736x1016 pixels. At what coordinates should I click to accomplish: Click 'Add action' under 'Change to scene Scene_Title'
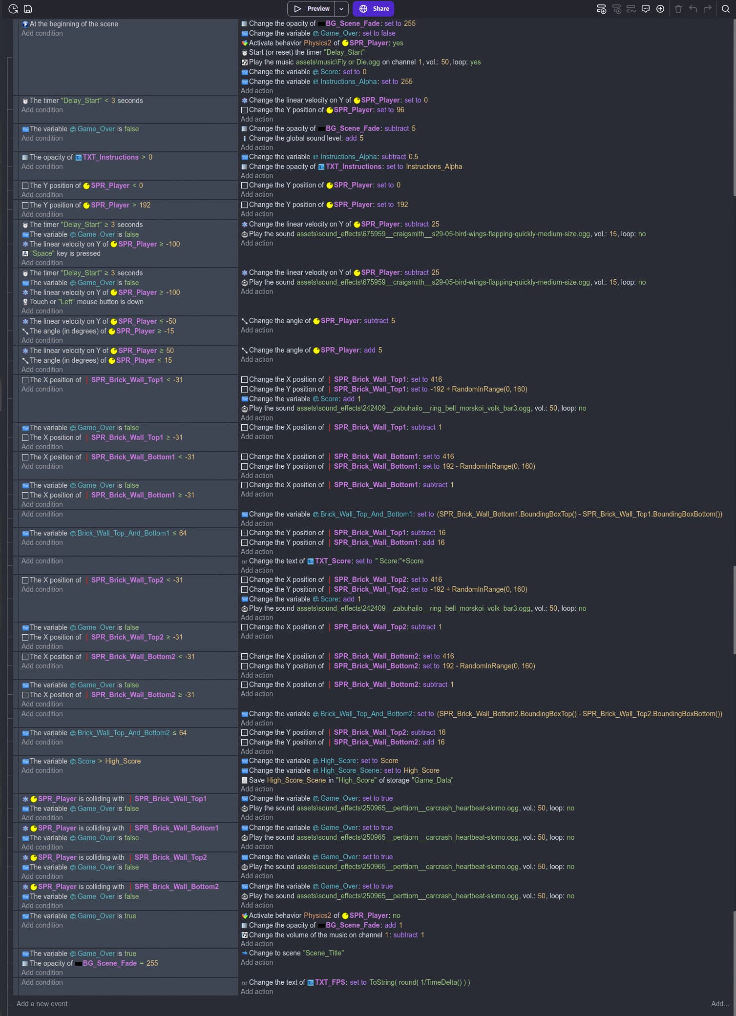257,962
